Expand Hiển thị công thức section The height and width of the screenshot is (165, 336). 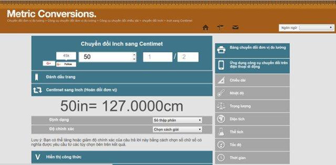click(122, 157)
